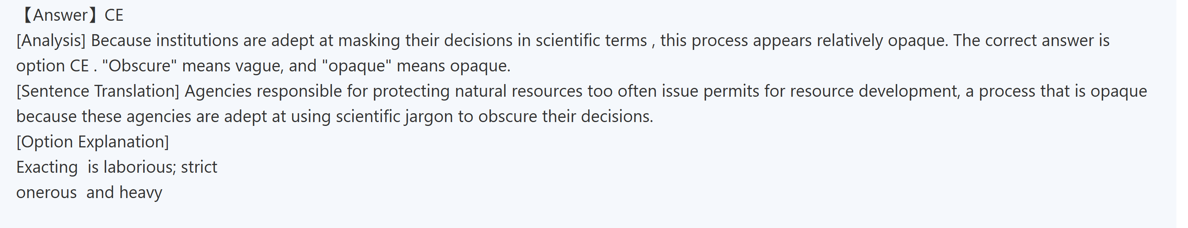Click the word "permits"
Viewport: 1188px width, 228px height.
[x=731, y=91]
